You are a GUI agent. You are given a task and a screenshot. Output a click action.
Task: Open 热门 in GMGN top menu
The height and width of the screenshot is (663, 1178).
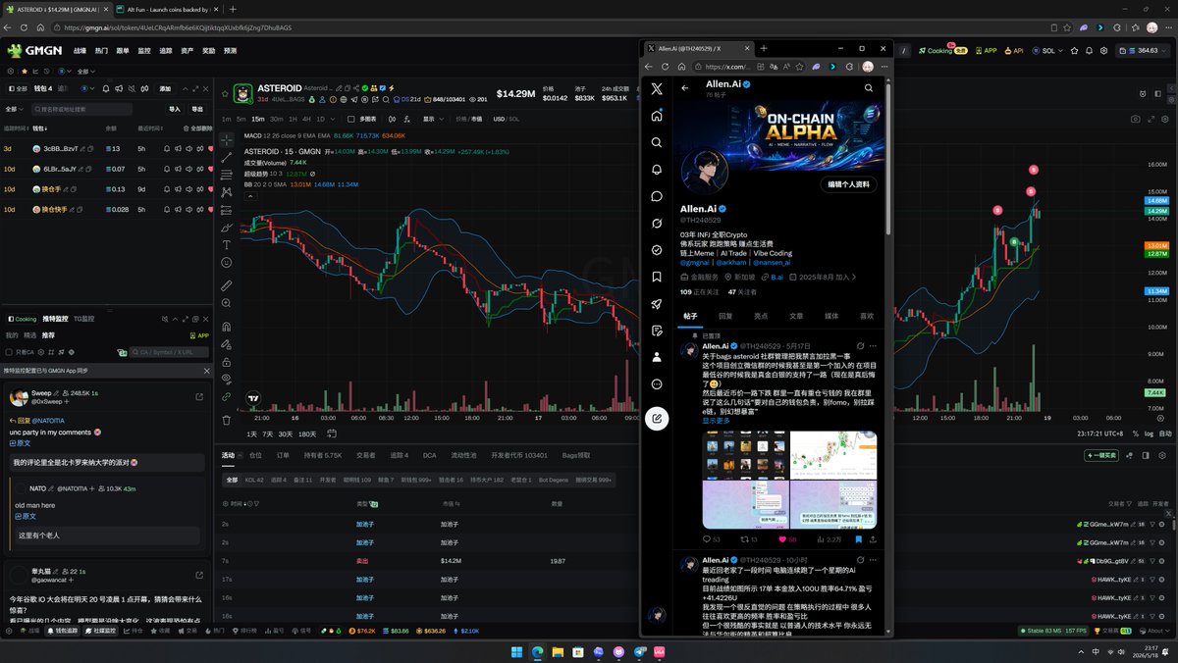click(x=102, y=50)
